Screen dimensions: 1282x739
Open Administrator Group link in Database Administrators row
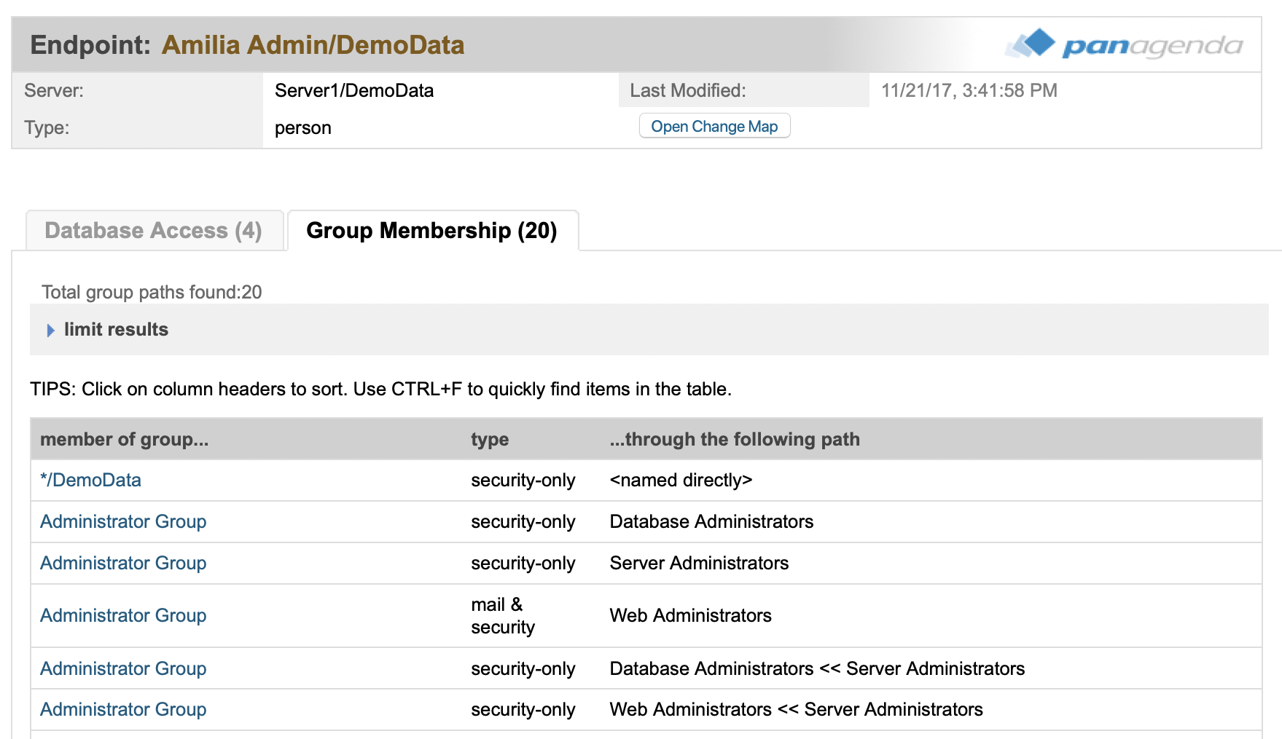[x=123, y=522]
